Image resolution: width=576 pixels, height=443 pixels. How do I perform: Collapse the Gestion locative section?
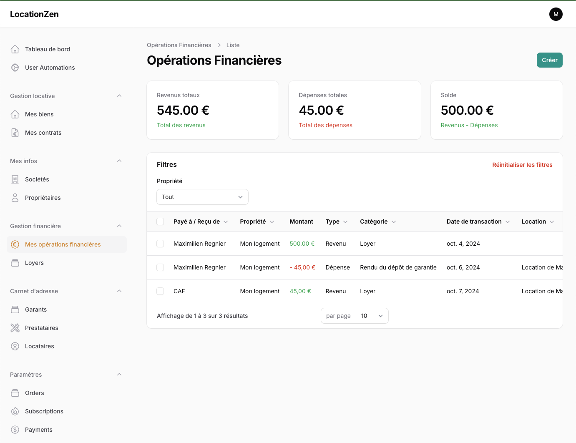(119, 96)
